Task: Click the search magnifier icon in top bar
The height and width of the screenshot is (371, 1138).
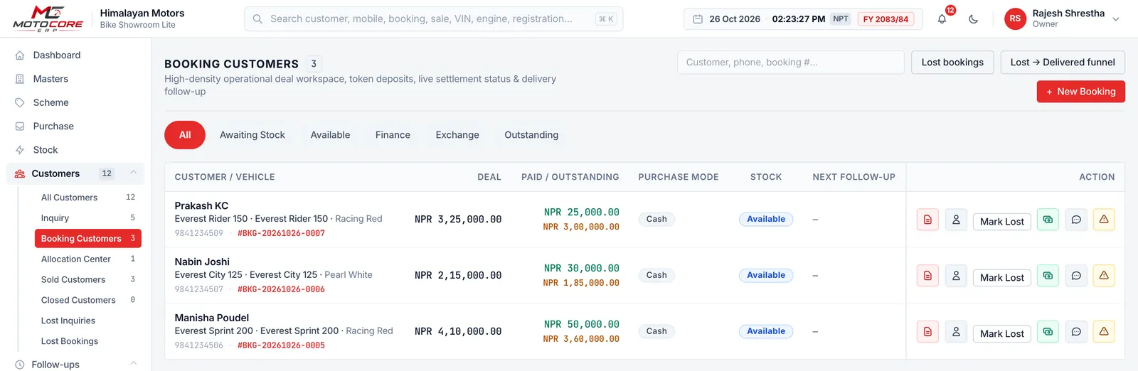Action: click(257, 19)
